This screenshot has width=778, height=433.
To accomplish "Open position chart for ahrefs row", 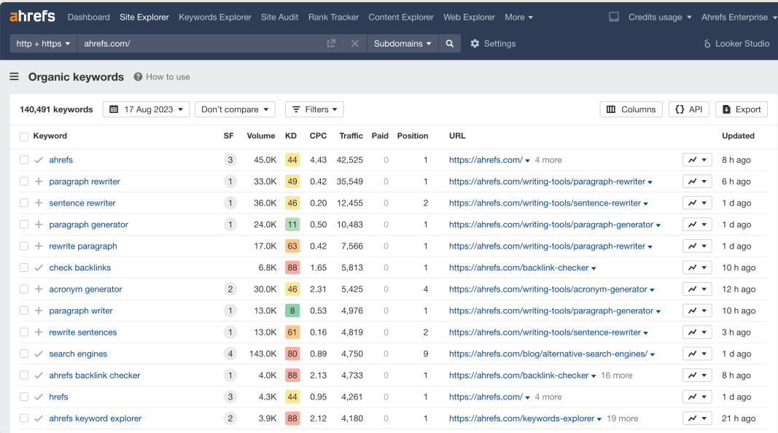I will click(x=697, y=160).
